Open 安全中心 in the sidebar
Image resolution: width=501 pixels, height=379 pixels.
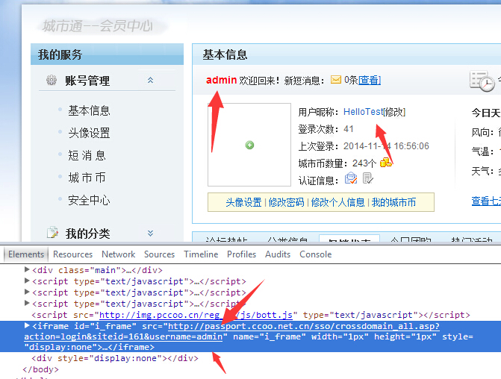(x=89, y=200)
